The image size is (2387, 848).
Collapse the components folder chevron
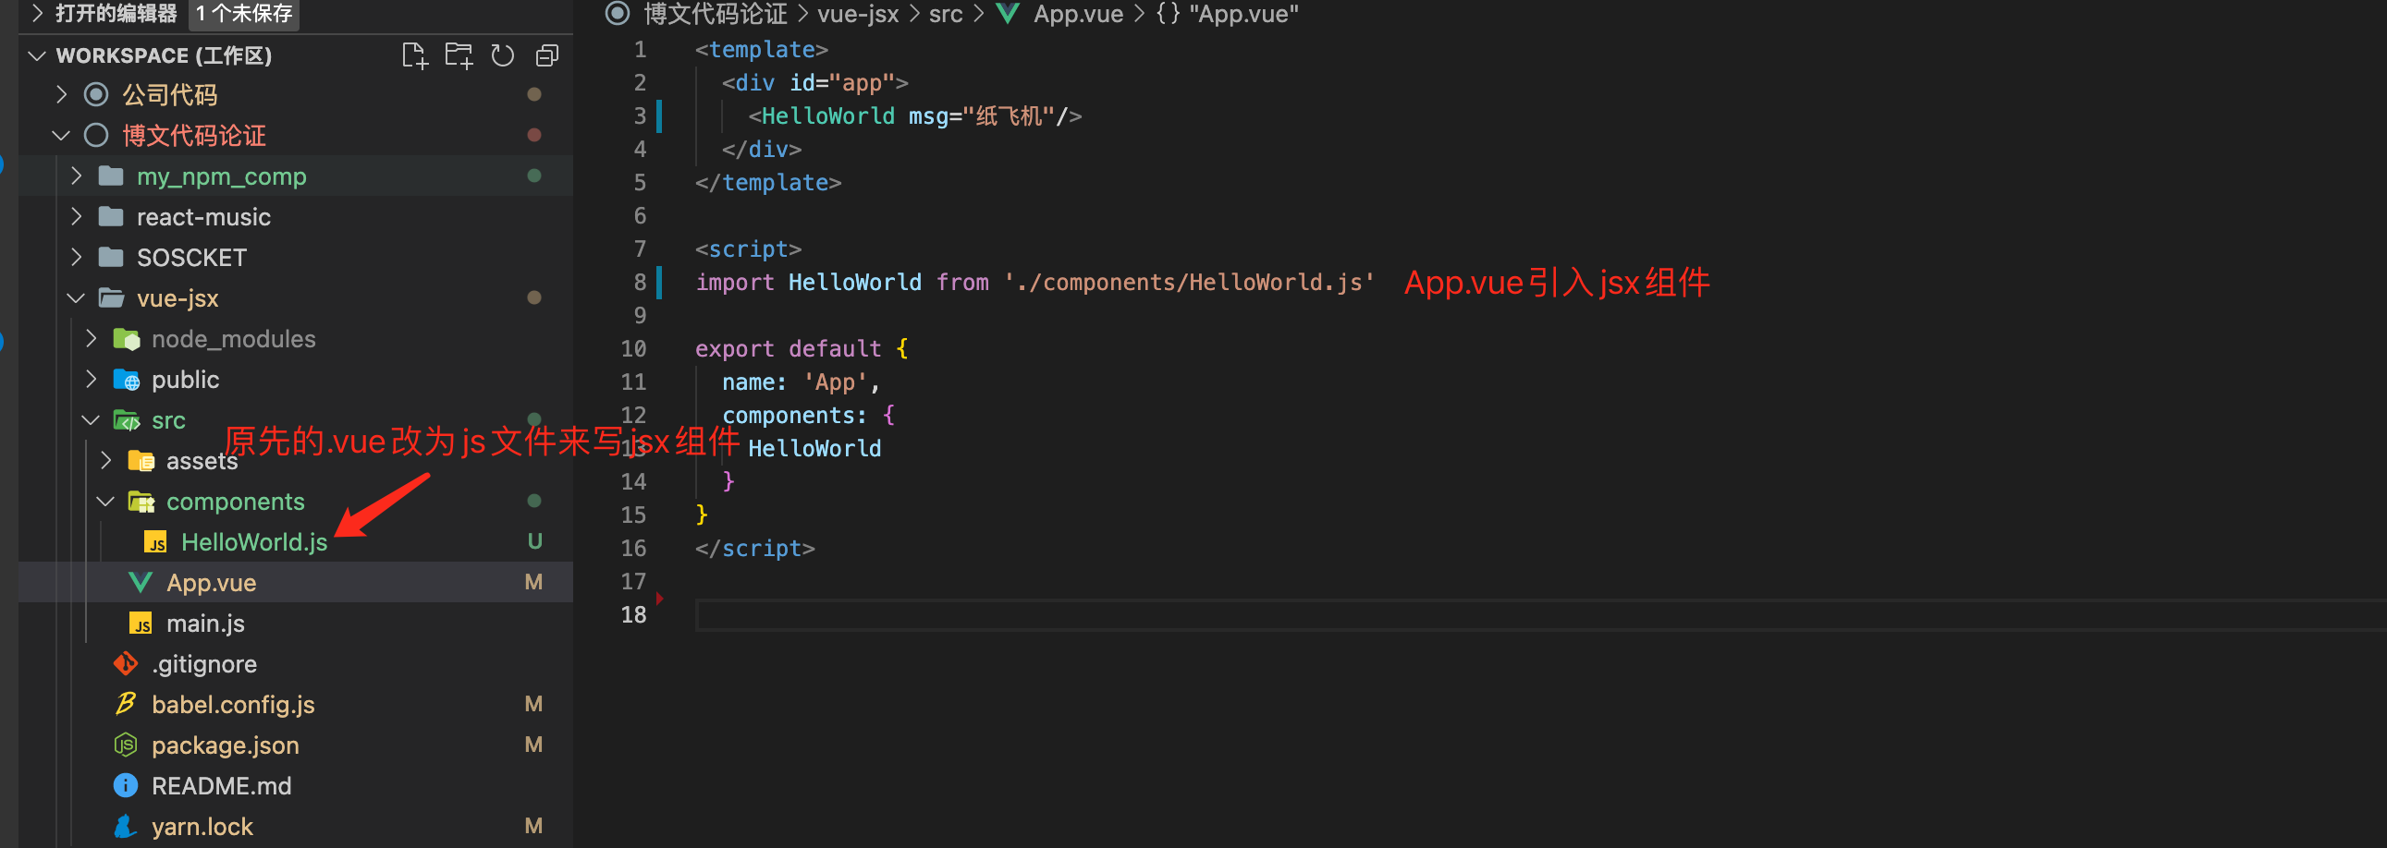(105, 502)
